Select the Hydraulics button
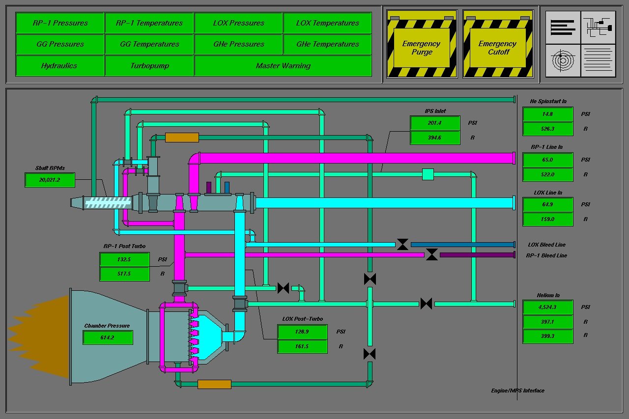629x419 pixels. [x=60, y=66]
